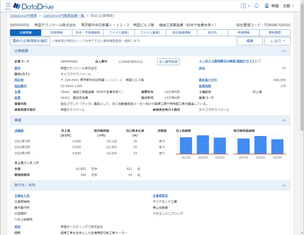Click the 従業 link
The image size is (304, 235).
click(x=17, y=98)
